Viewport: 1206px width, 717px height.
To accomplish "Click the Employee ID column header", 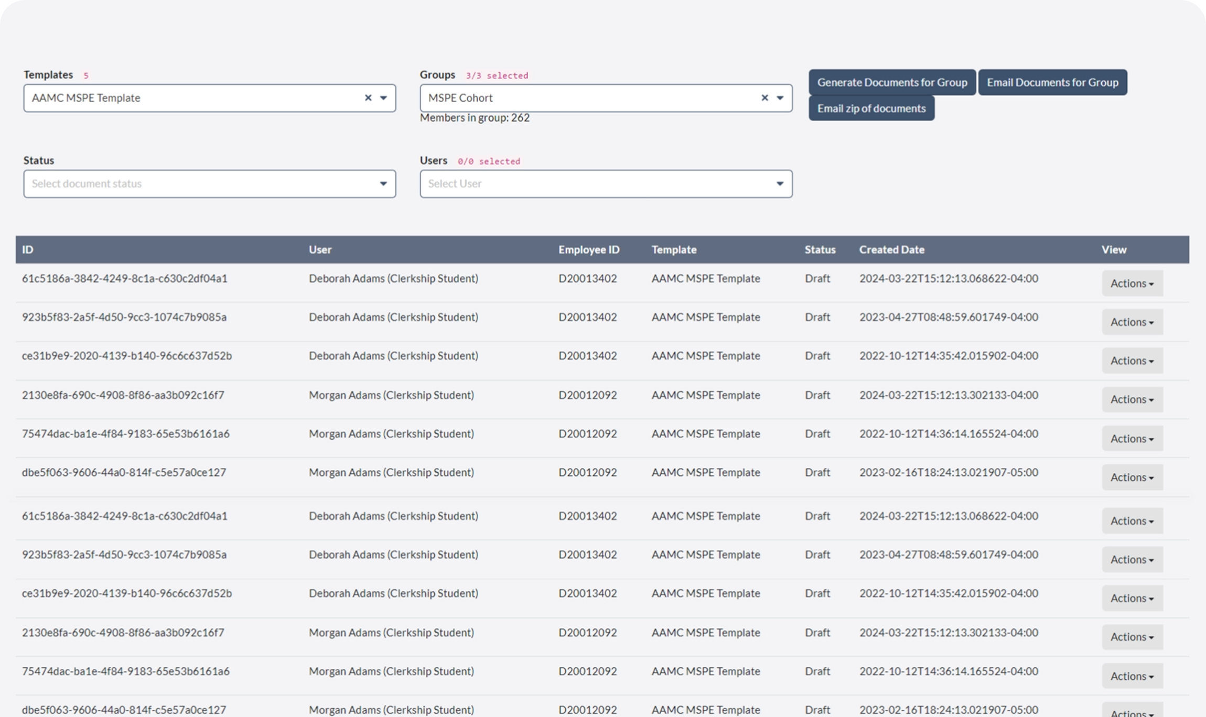I will coord(589,250).
